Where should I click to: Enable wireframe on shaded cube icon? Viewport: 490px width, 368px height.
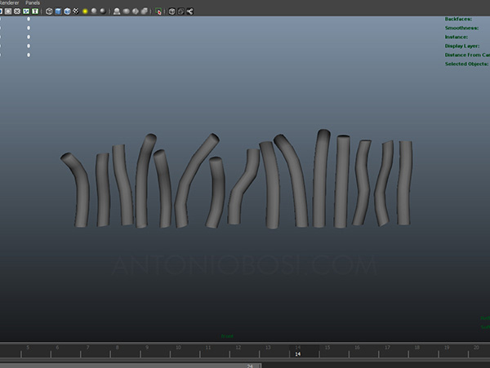[x=67, y=11]
